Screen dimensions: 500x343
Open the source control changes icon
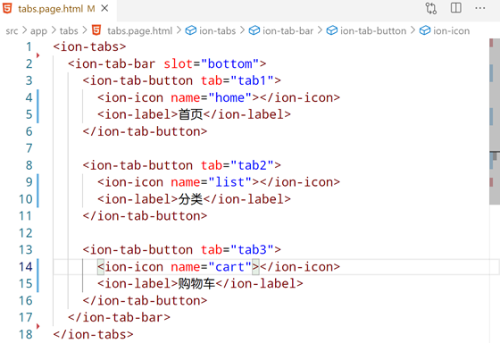coord(431,8)
